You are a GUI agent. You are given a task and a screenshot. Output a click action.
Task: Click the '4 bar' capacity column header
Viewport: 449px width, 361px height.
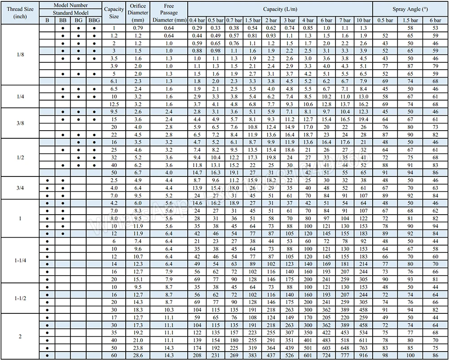pyautogui.click(x=308, y=20)
